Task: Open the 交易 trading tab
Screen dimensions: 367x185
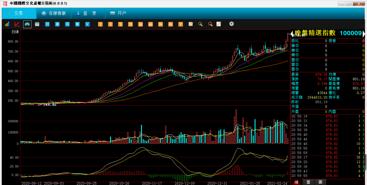Action: 19,13
